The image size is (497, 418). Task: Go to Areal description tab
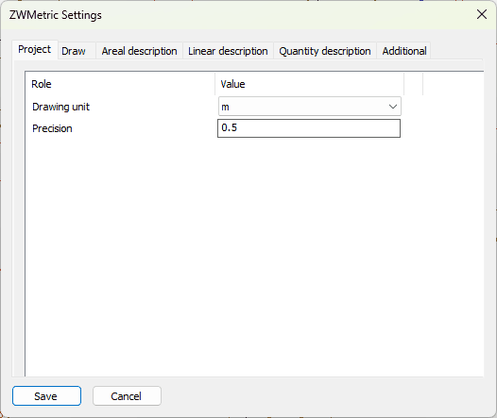tap(139, 51)
